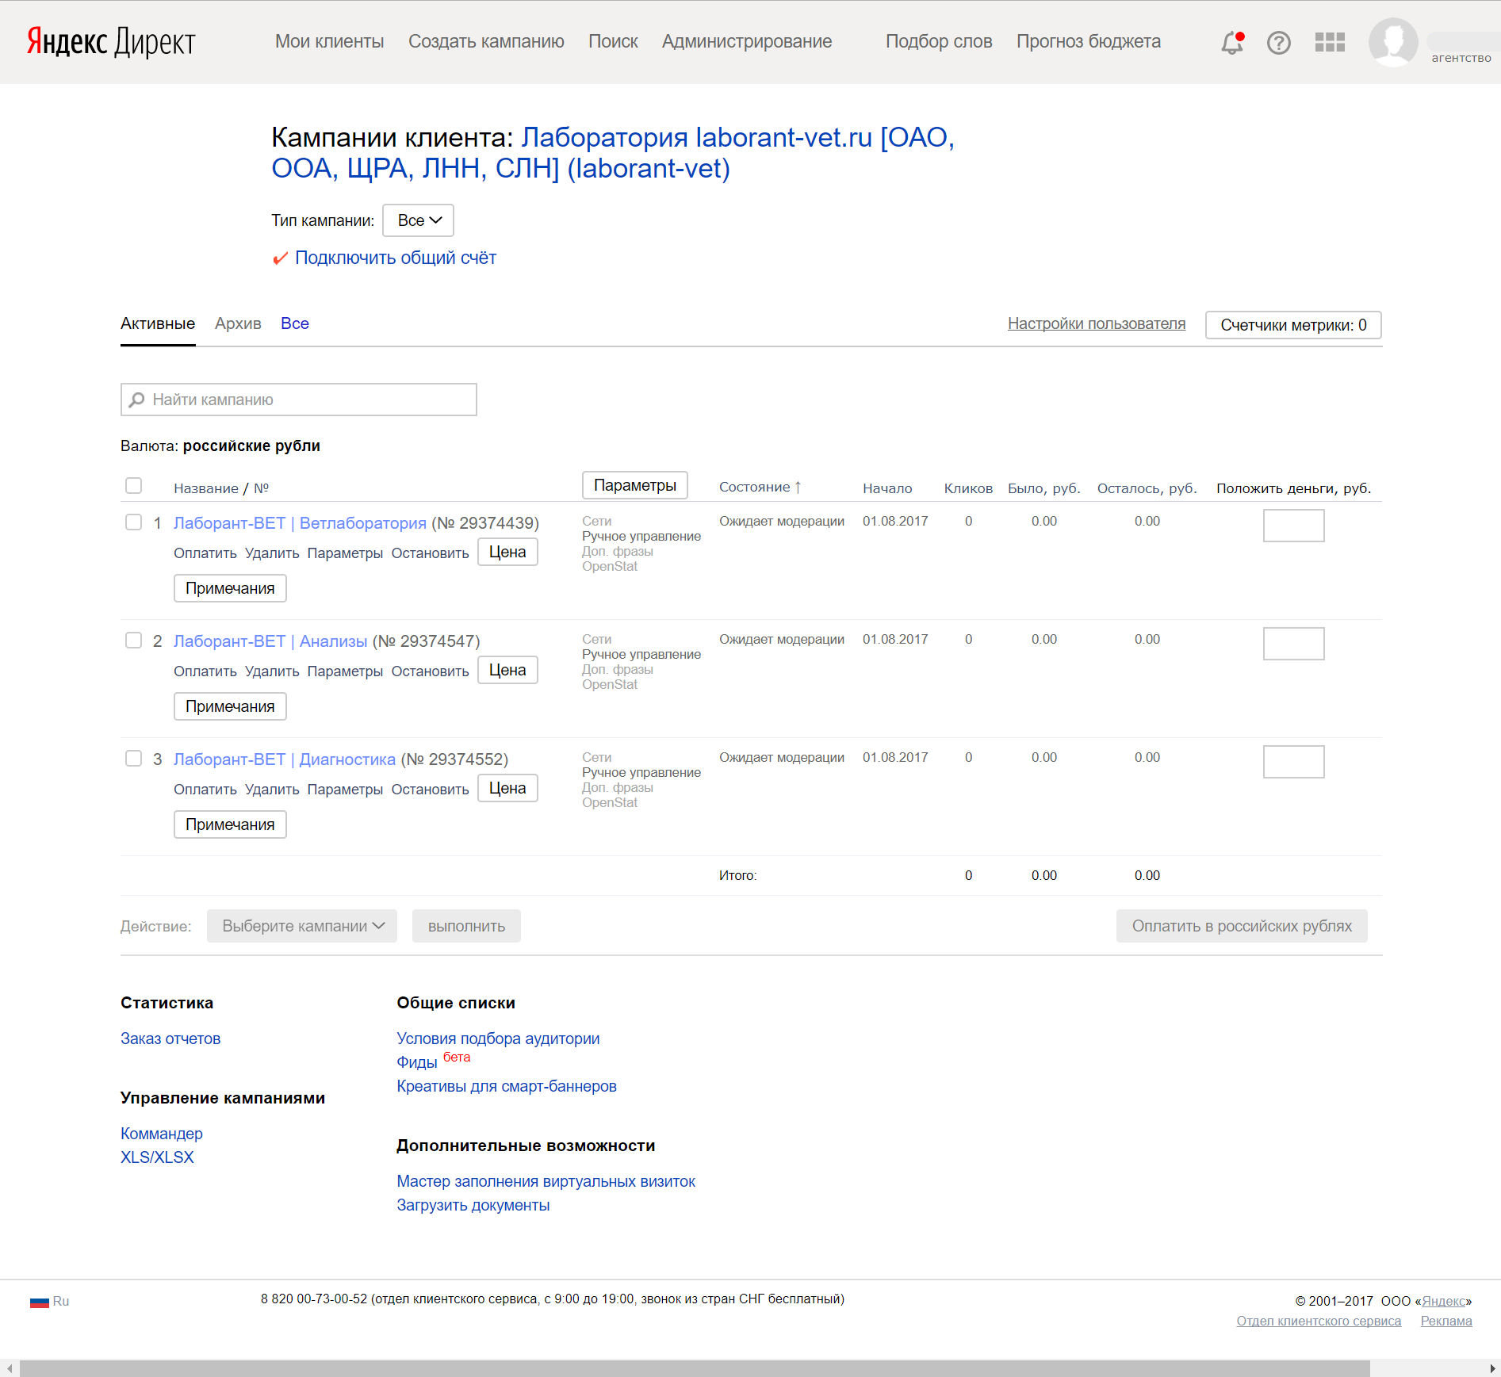Switch to the Активные tab
Viewport: 1501px width, 1377px height.
tap(158, 323)
